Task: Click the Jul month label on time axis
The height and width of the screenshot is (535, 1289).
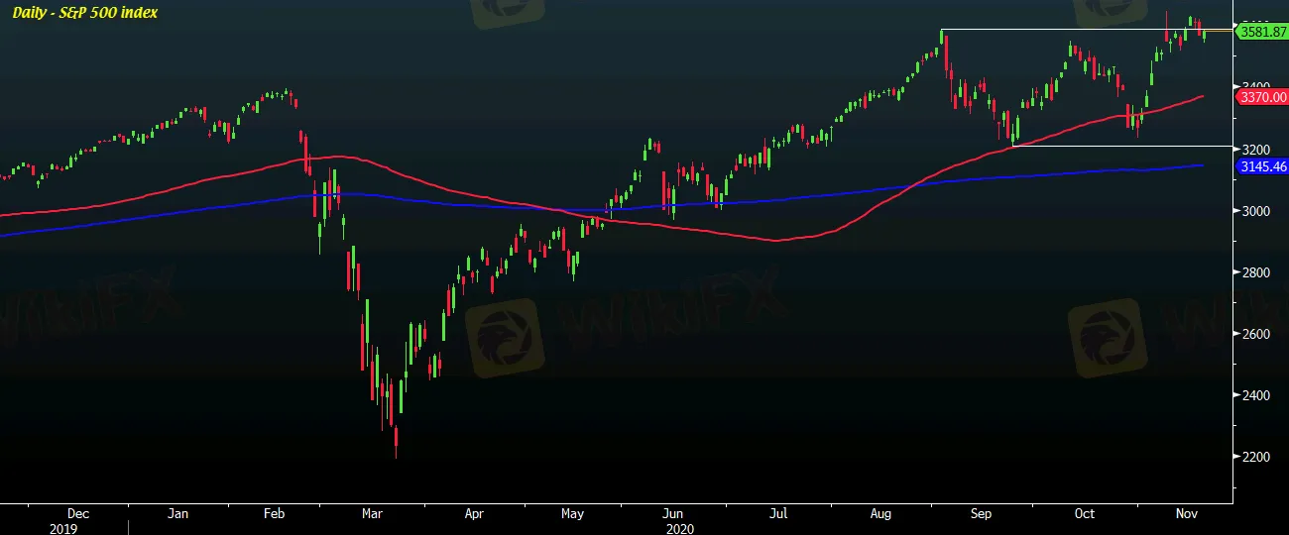Action: 778,514
